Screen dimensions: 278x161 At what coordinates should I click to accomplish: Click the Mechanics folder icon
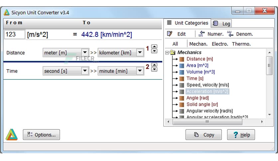click(172, 53)
